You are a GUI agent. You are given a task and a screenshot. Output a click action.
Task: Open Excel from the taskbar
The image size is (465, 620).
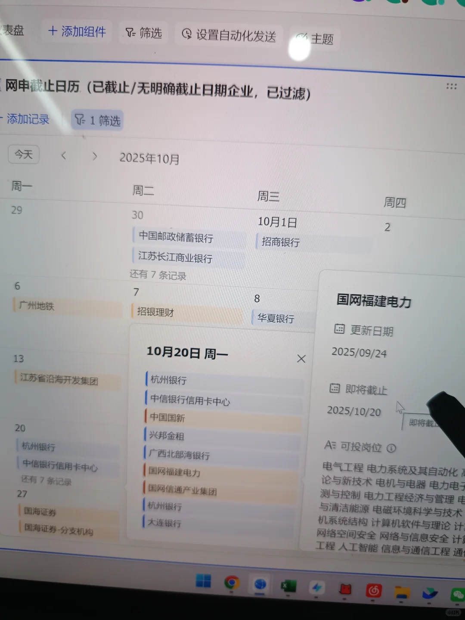click(x=288, y=586)
